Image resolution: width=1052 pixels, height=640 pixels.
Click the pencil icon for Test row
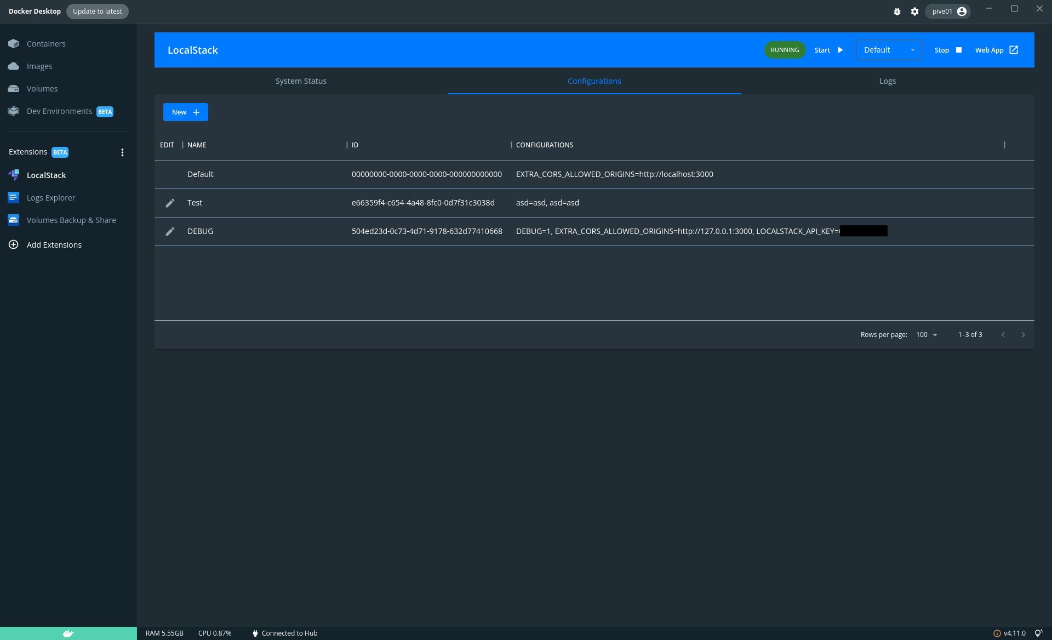(170, 203)
